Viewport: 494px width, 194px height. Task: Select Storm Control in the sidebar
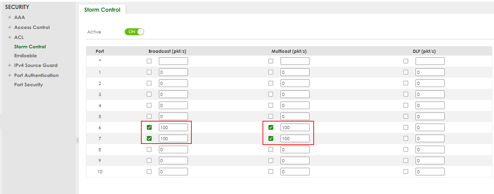click(x=30, y=47)
